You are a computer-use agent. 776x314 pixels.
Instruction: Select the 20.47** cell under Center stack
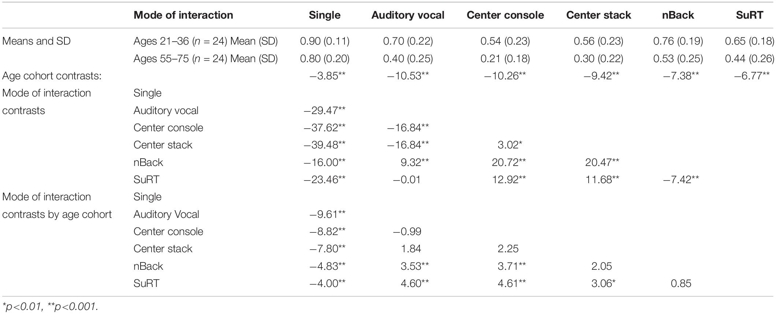pyautogui.click(x=602, y=162)
